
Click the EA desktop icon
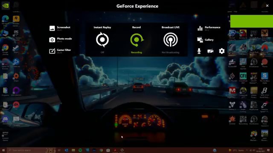(16, 106)
